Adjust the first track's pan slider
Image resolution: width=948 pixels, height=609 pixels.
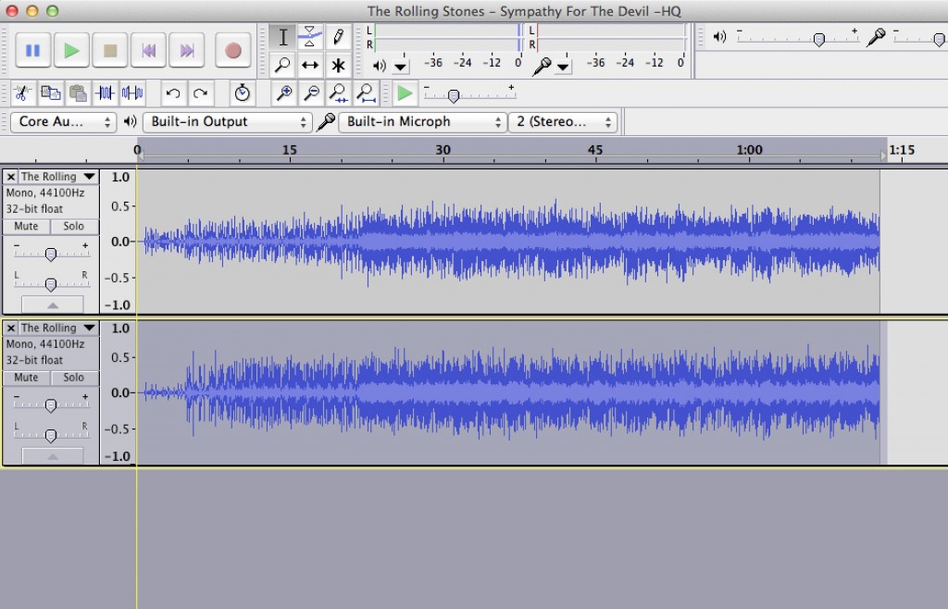pyautogui.click(x=51, y=284)
